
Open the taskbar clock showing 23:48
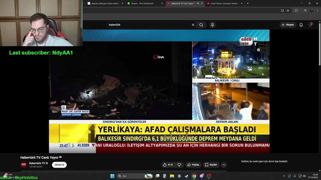tap(313, 176)
